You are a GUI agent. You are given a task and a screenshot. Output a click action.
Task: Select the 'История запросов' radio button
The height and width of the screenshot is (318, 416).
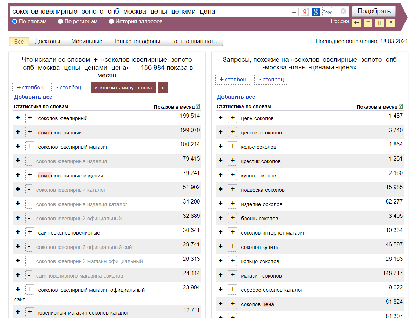pyautogui.click(x=111, y=22)
